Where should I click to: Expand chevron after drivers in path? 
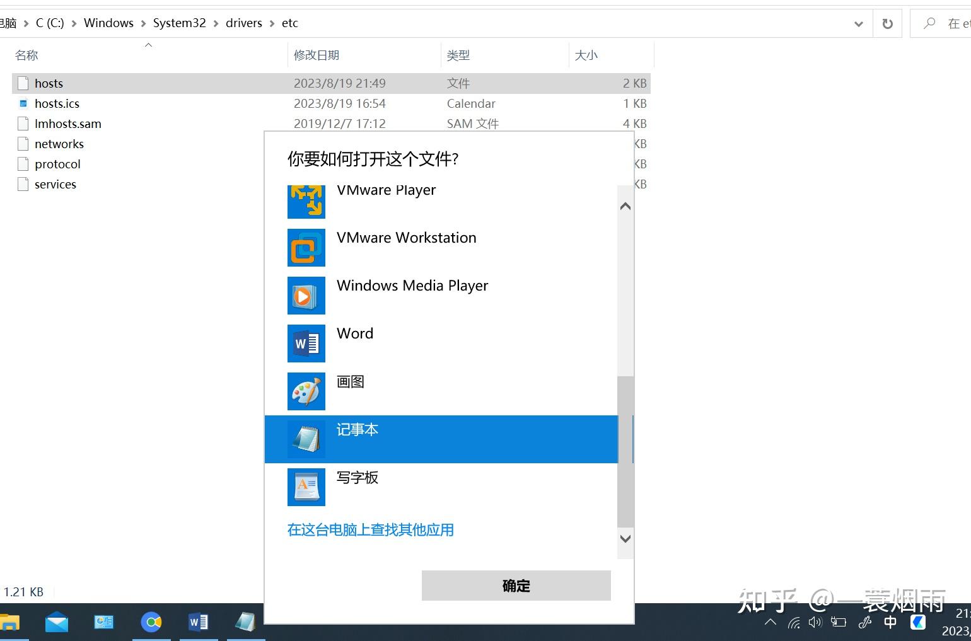tap(272, 23)
